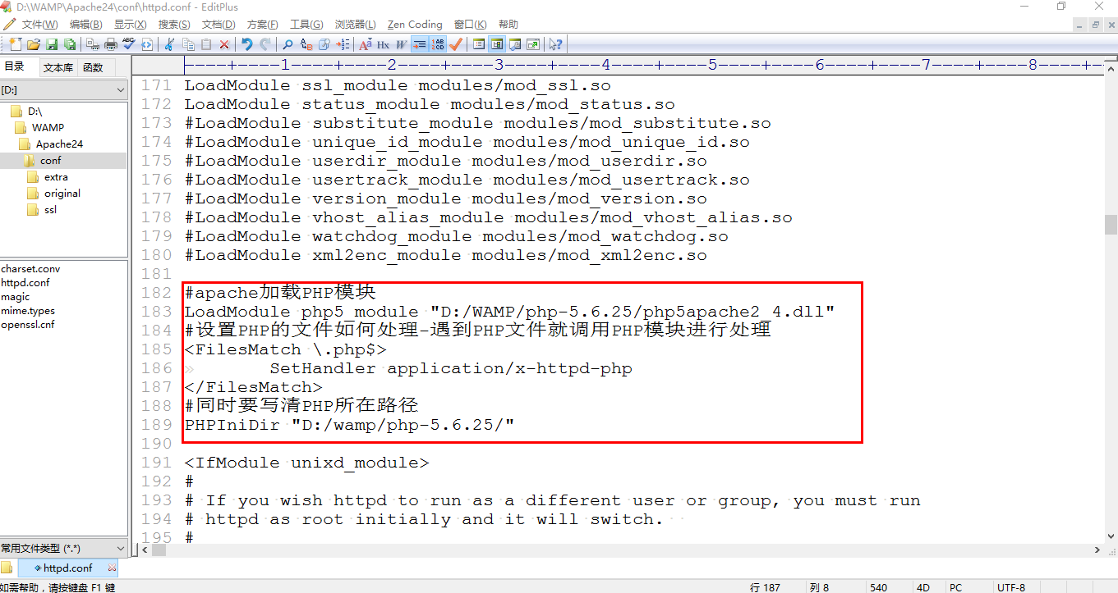Click the vertical scrollbar thumb

pos(1111,224)
